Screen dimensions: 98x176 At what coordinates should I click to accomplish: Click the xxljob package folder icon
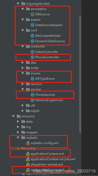pos(28,111)
